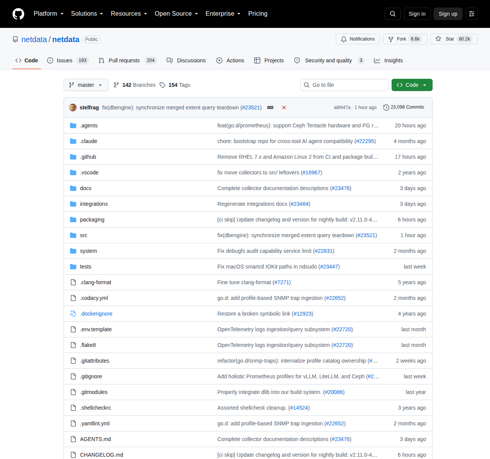490x459 pixels.
Task: Click the docs folder icon
Action: point(73,188)
